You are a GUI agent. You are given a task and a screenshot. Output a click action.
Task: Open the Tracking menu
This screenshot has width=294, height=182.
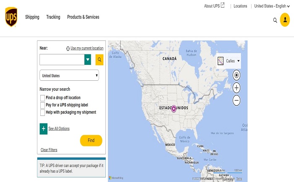53,17
